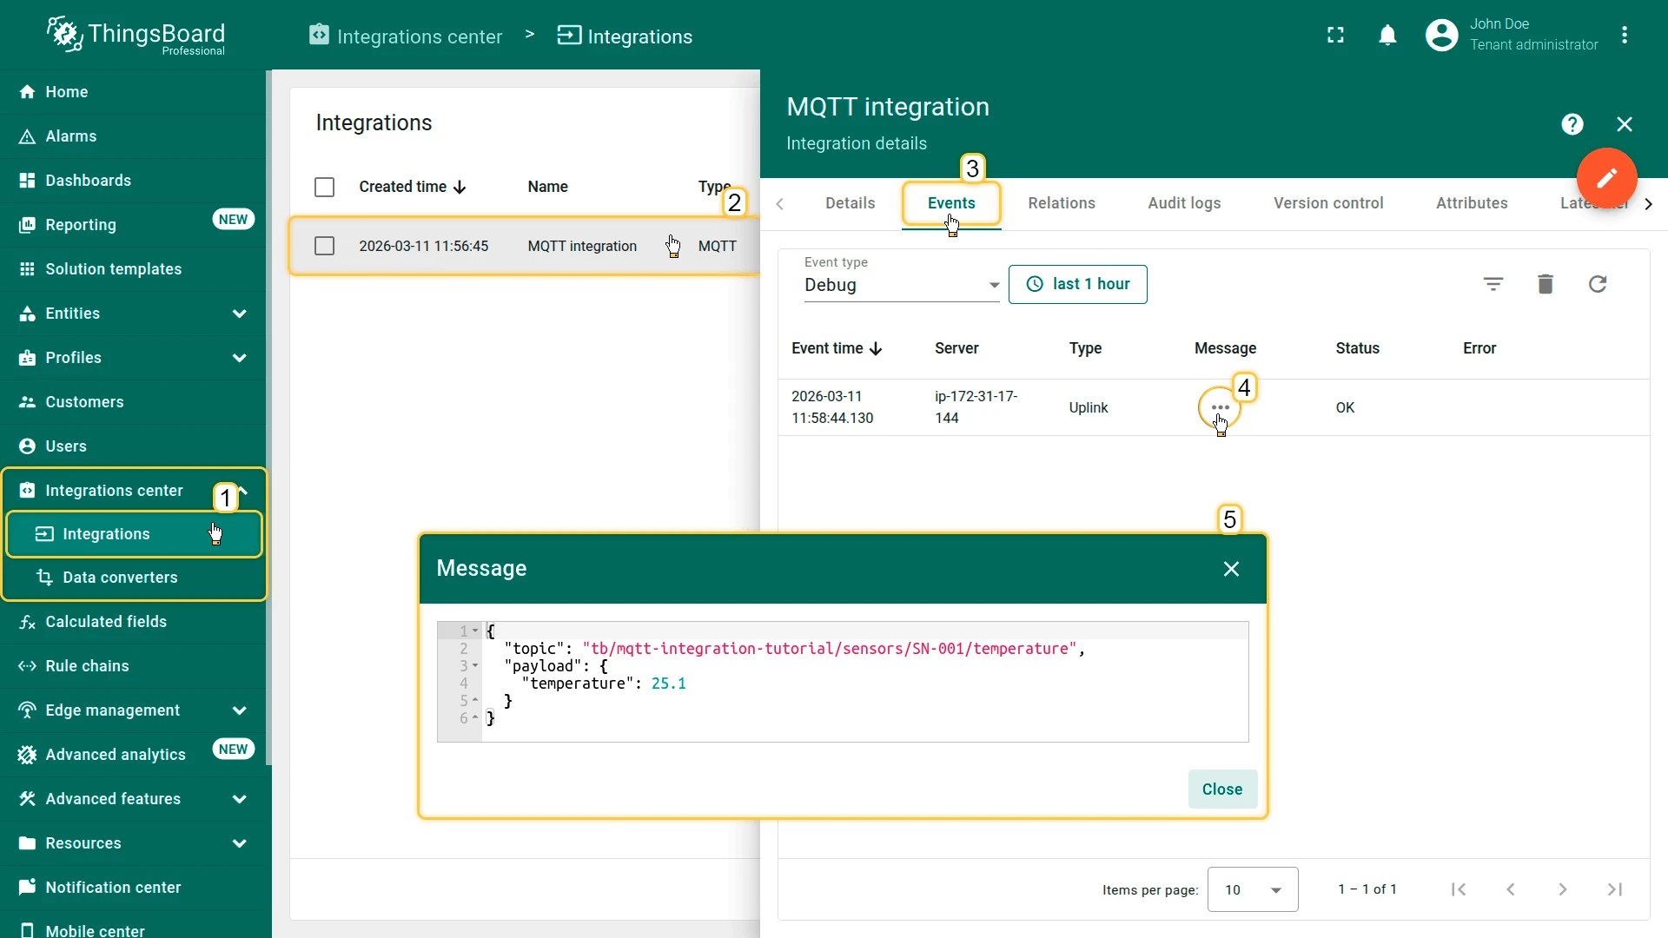Screen dimensions: 1668x938
Task: Open the top-right more options menu
Action: pos(1625,35)
